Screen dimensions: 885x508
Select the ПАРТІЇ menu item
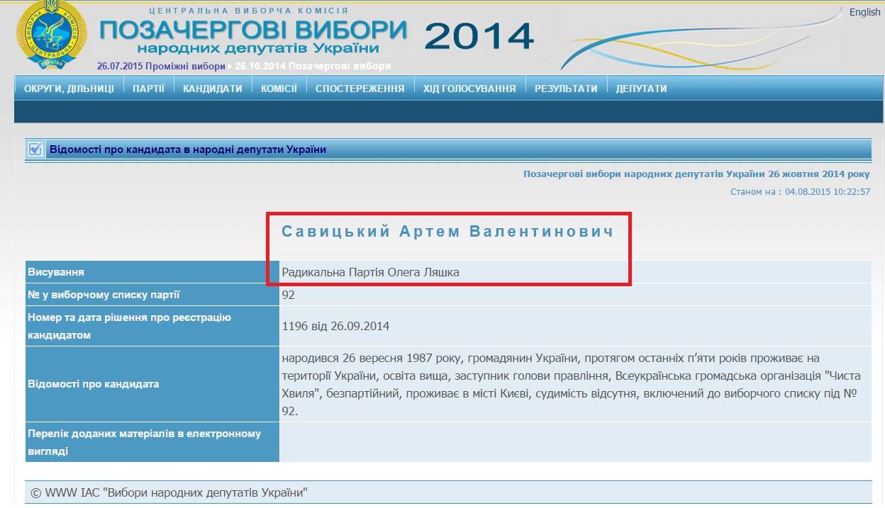148,89
